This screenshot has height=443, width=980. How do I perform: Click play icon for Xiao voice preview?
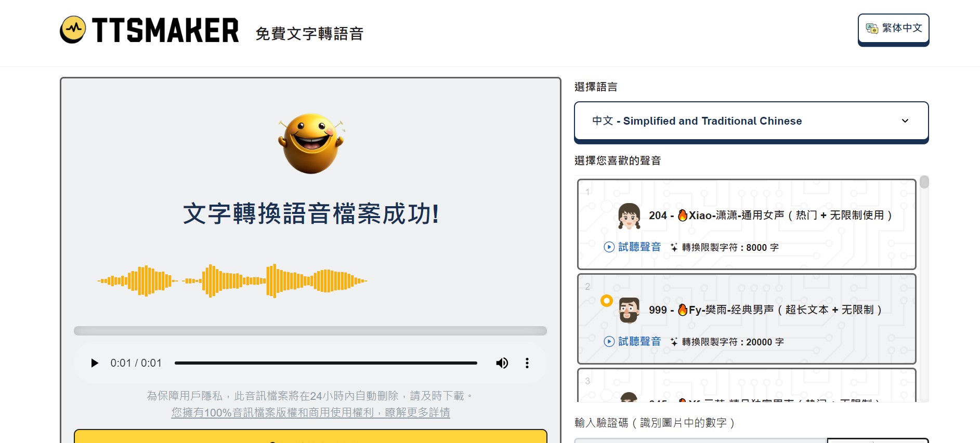(609, 247)
